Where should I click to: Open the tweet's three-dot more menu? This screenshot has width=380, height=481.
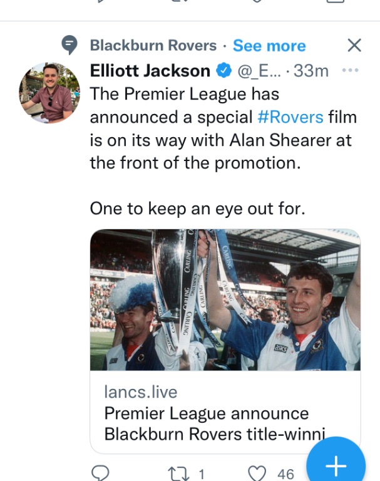(x=351, y=70)
